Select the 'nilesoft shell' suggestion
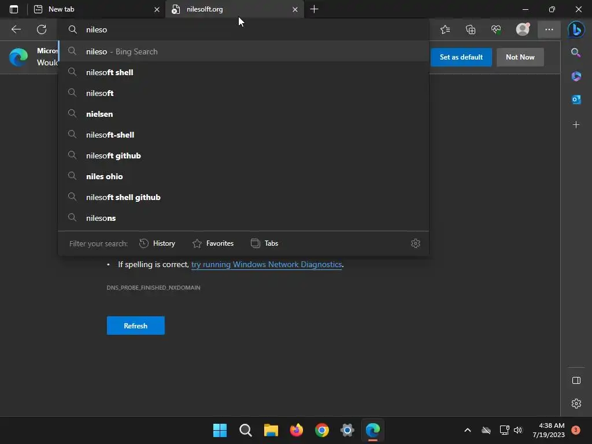This screenshot has height=444, width=592. (x=243, y=72)
